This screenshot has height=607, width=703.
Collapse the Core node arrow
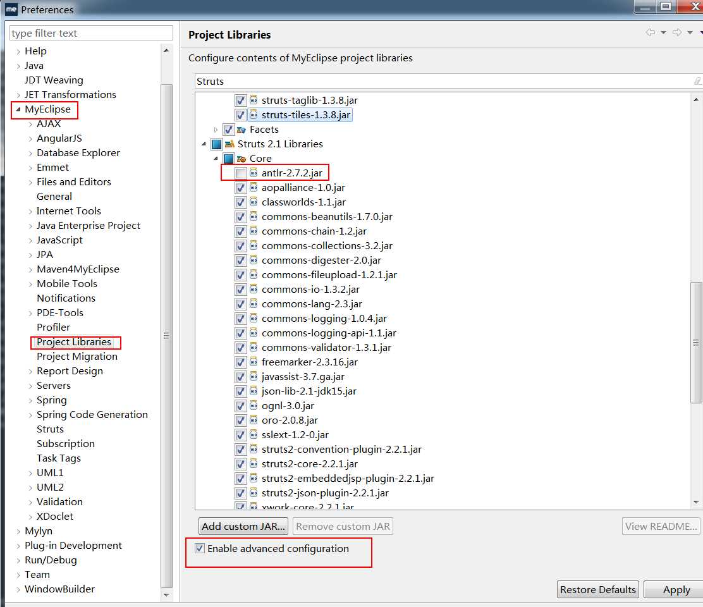(216, 159)
